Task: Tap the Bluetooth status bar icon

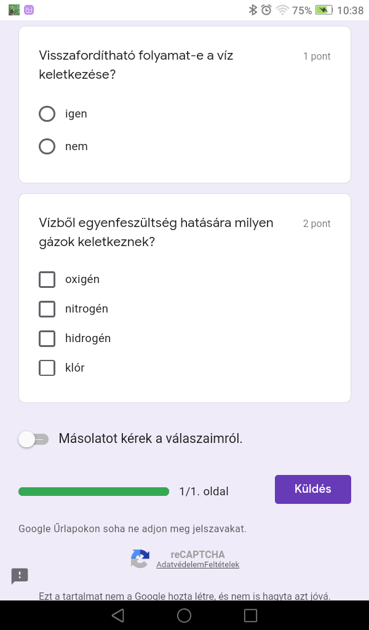Action: click(x=252, y=10)
